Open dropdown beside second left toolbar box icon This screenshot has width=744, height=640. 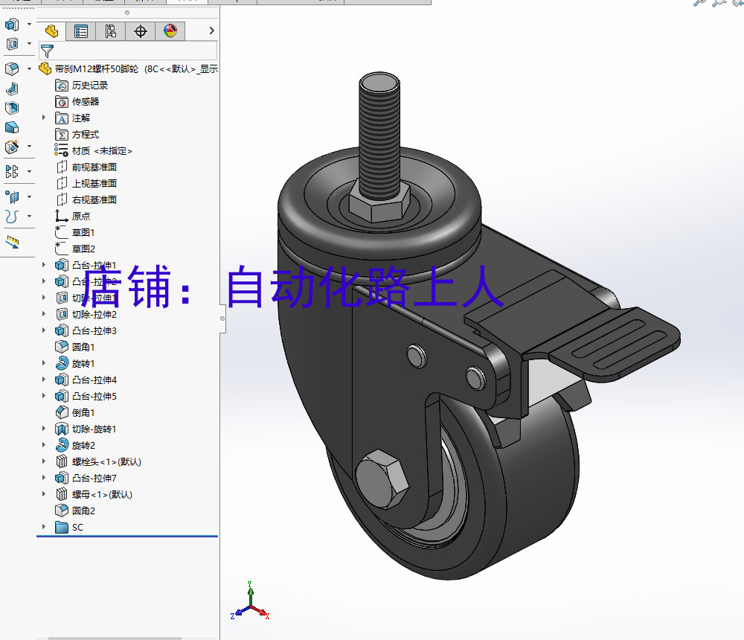pyautogui.click(x=29, y=44)
